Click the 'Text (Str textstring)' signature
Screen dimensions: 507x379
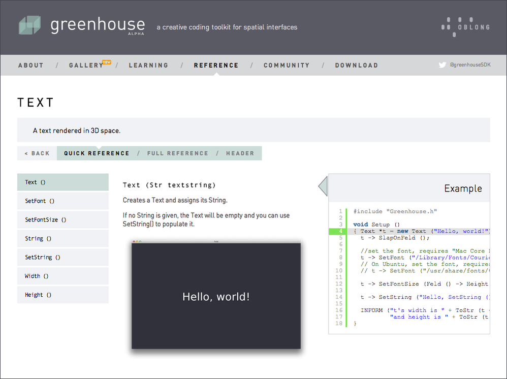169,185
